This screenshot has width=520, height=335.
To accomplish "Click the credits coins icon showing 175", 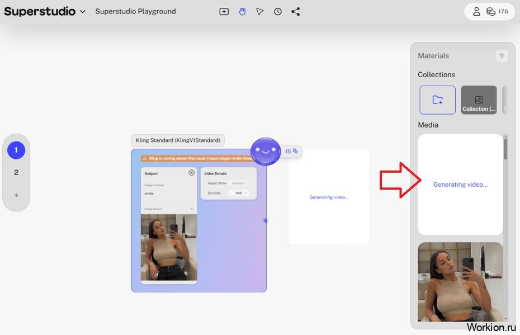I will (x=497, y=12).
